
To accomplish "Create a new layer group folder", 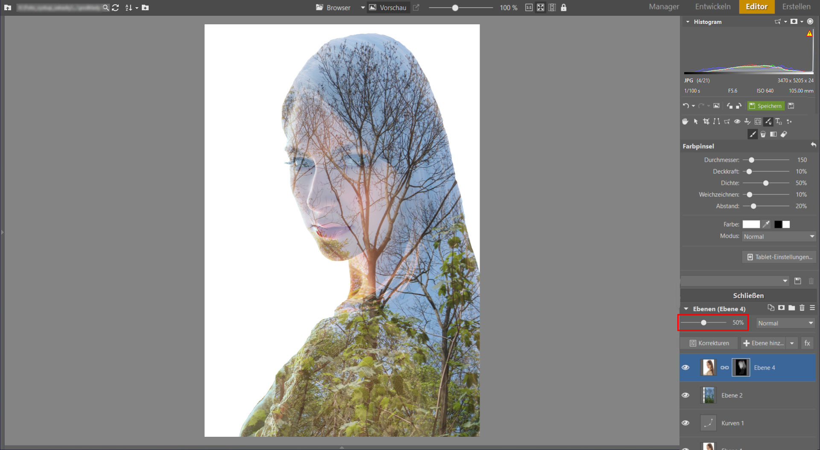I will pyautogui.click(x=792, y=308).
